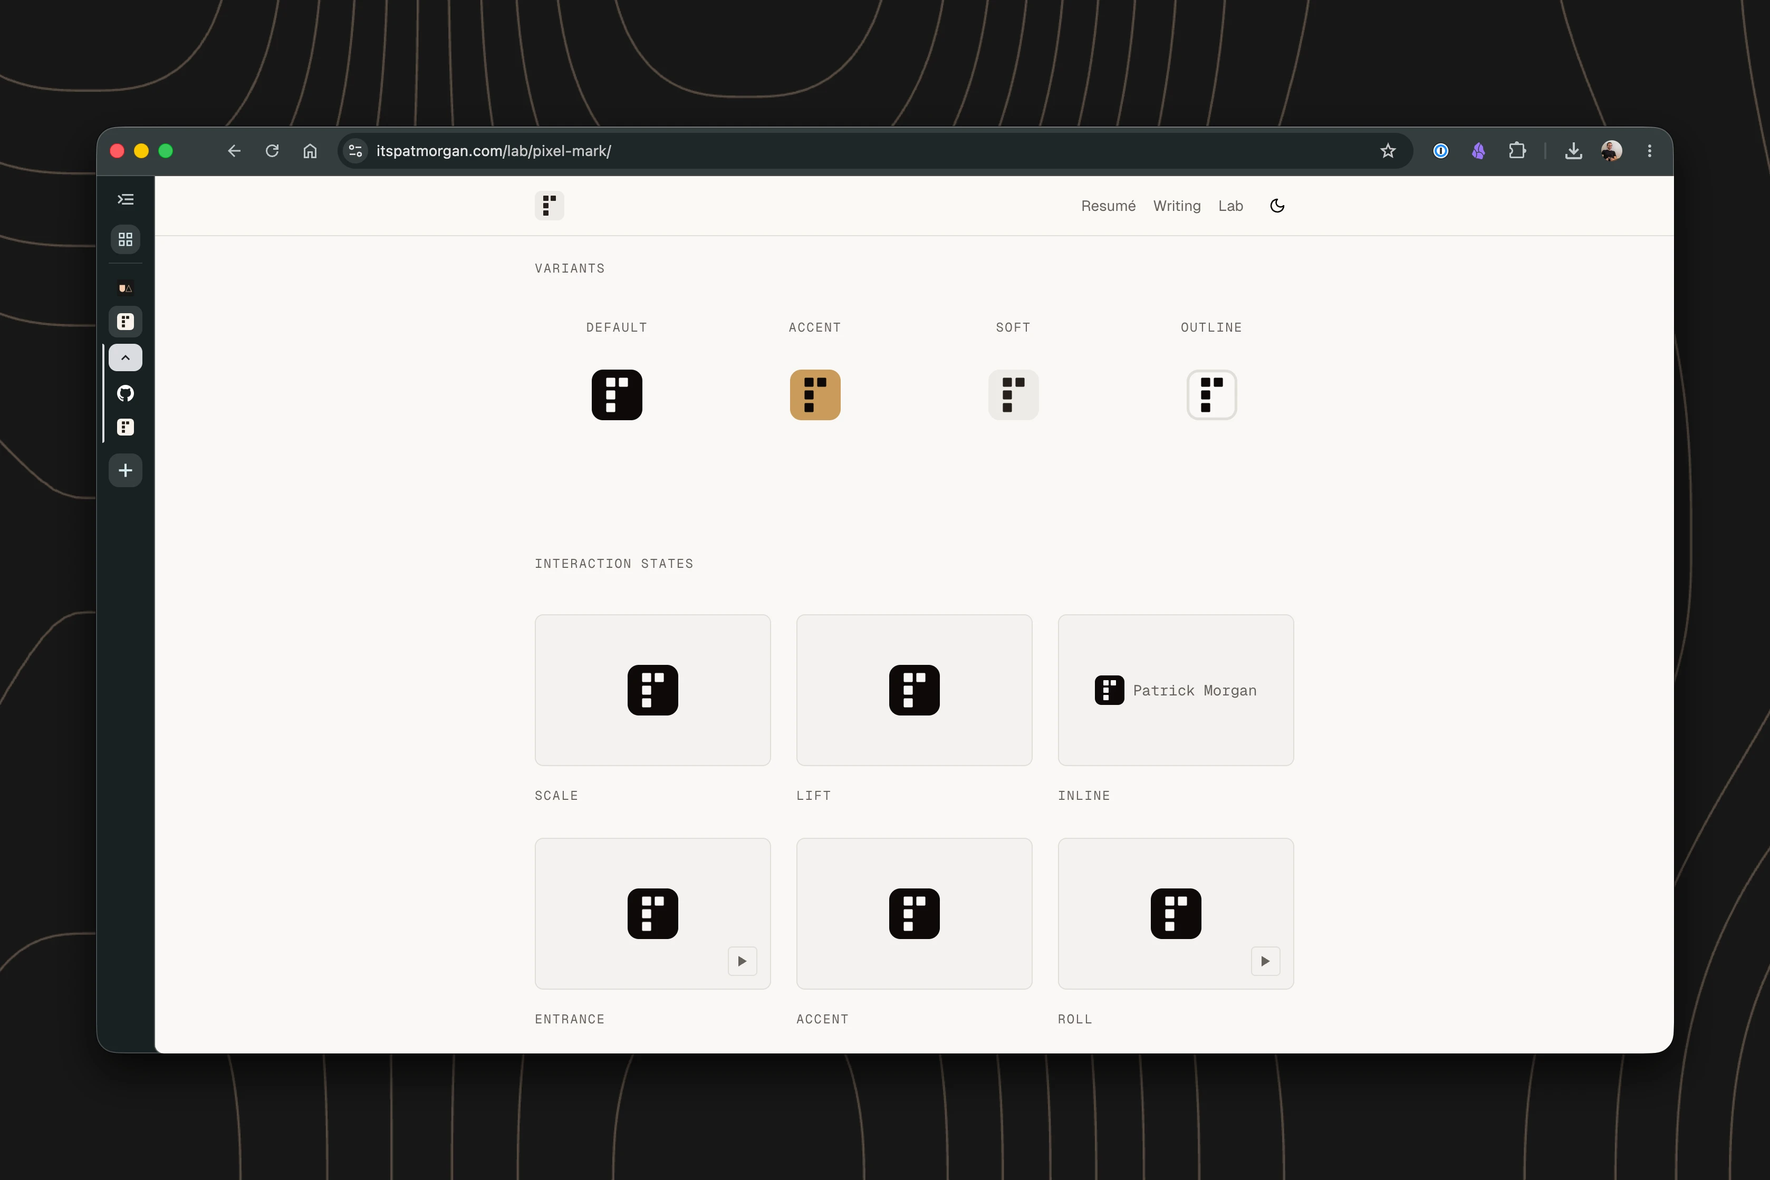Select the Soft gray logo variant
The height and width of the screenshot is (1180, 1770).
[1013, 394]
